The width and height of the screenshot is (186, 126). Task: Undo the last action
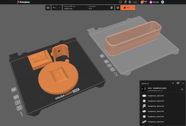click(54, 8)
